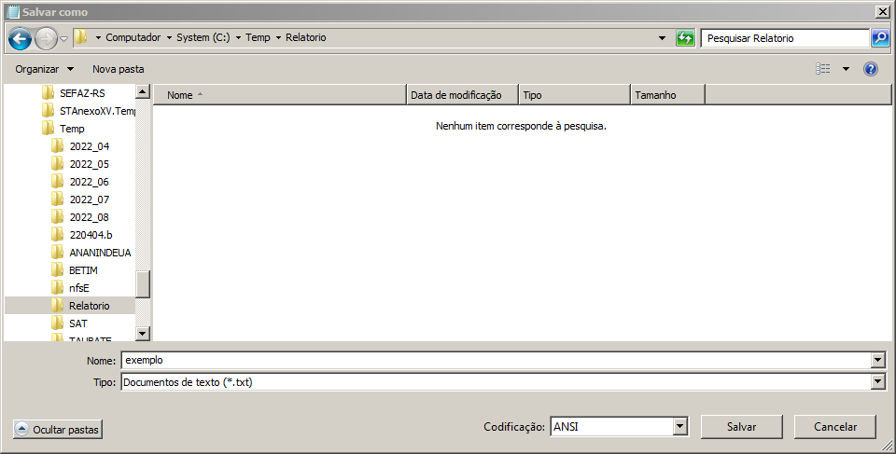Open the change view icon
The width and height of the screenshot is (896, 454).
tap(823, 69)
